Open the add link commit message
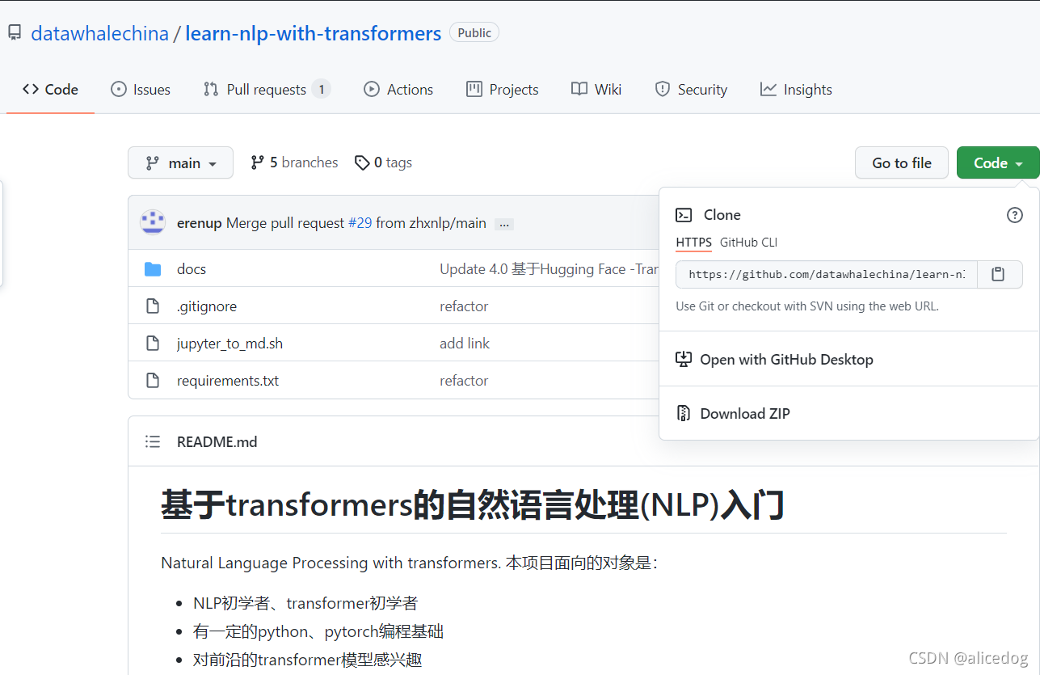Screen dimensions: 1040x675 pyautogui.click(x=465, y=344)
